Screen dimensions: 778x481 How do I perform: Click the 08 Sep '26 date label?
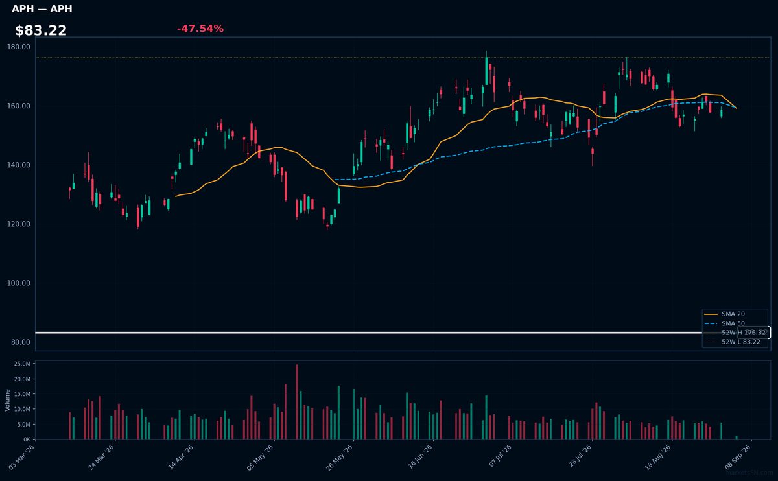click(738, 456)
